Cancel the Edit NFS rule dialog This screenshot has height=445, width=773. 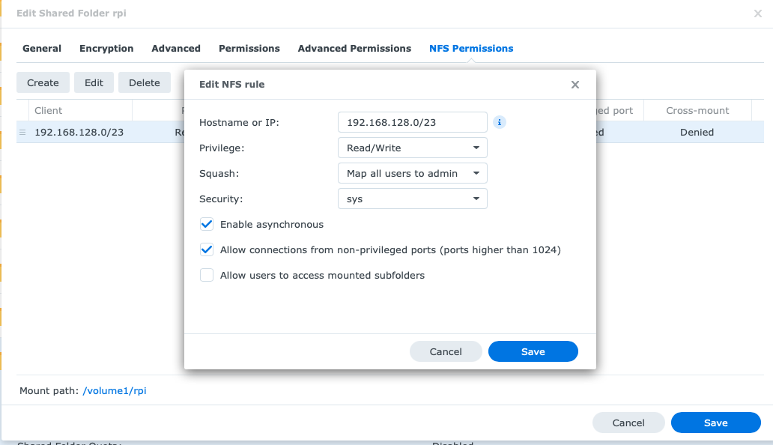[x=446, y=351]
